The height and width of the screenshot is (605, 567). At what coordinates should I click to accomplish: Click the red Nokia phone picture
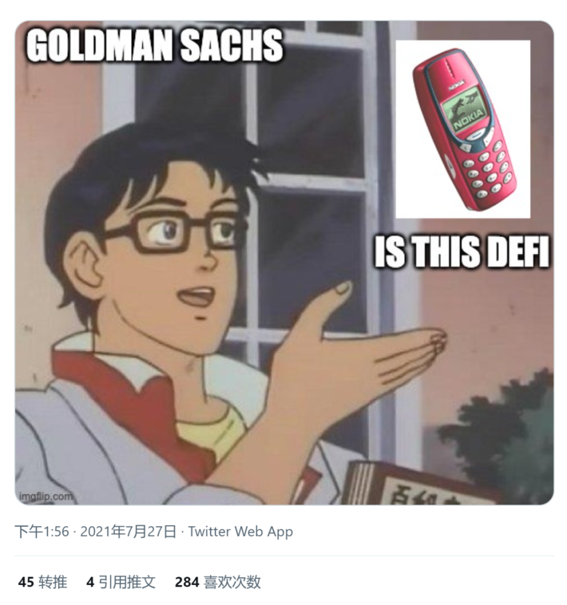[x=464, y=129]
